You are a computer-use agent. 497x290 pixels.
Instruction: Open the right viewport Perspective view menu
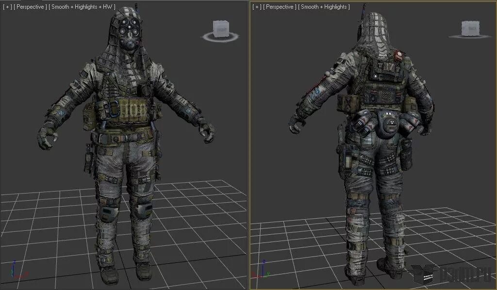pos(280,7)
